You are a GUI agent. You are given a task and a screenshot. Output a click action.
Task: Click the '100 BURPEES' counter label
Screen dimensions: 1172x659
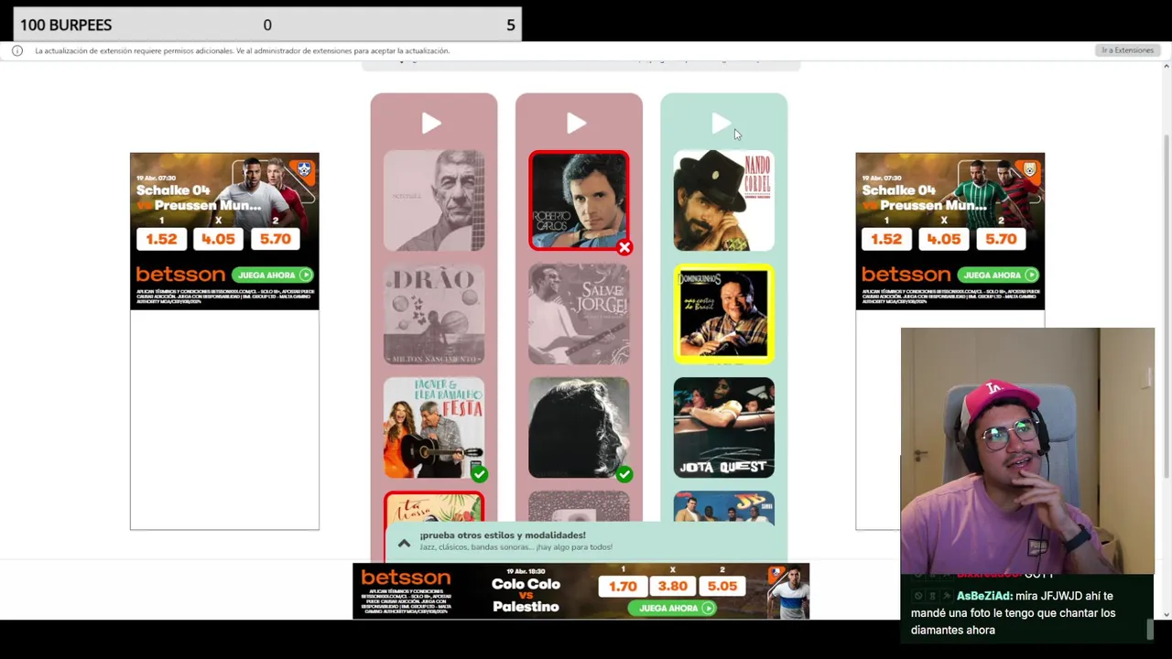click(x=66, y=25)
